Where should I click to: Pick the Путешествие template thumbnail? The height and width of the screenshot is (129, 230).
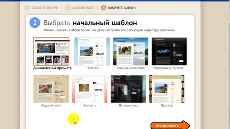click(x=128, y=89)
